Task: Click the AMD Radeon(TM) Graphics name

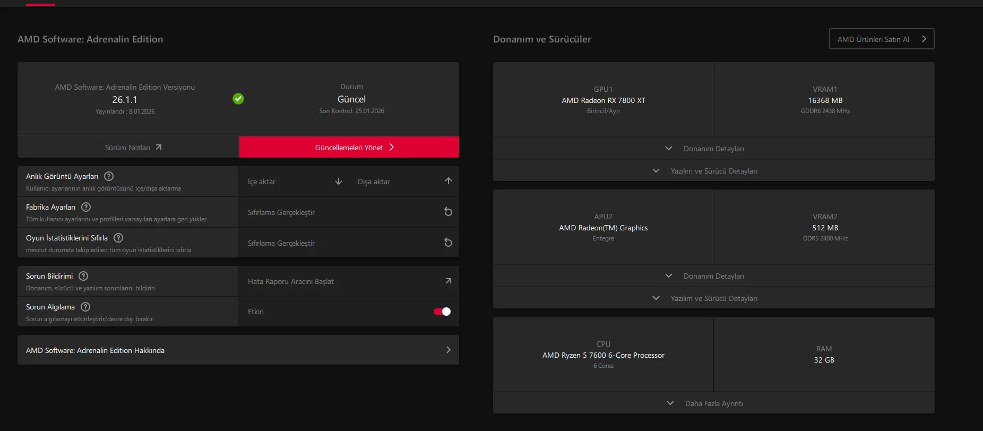Action: pyautogui.click(x=603, y=228)
